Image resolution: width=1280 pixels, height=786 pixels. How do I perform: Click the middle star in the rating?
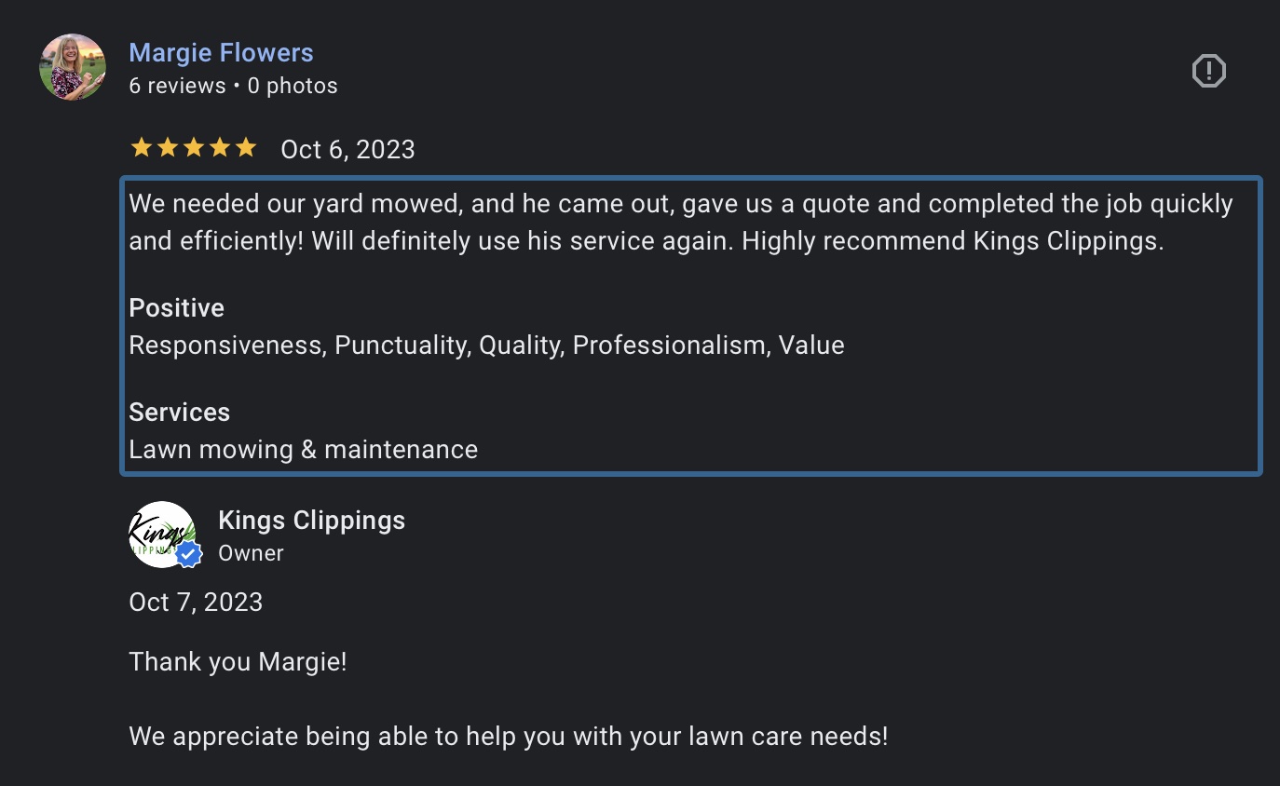(x=193, y=147)
